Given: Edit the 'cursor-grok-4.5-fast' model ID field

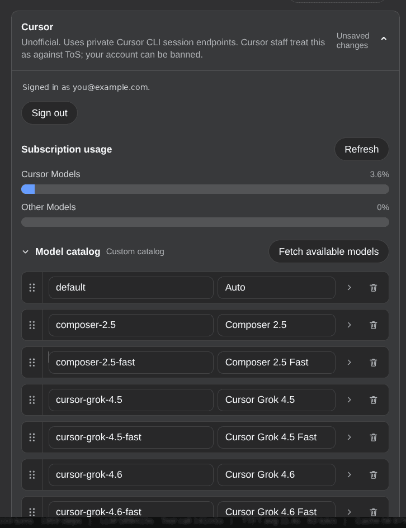Looking at the screenshot, I should [x=131, y=437].
